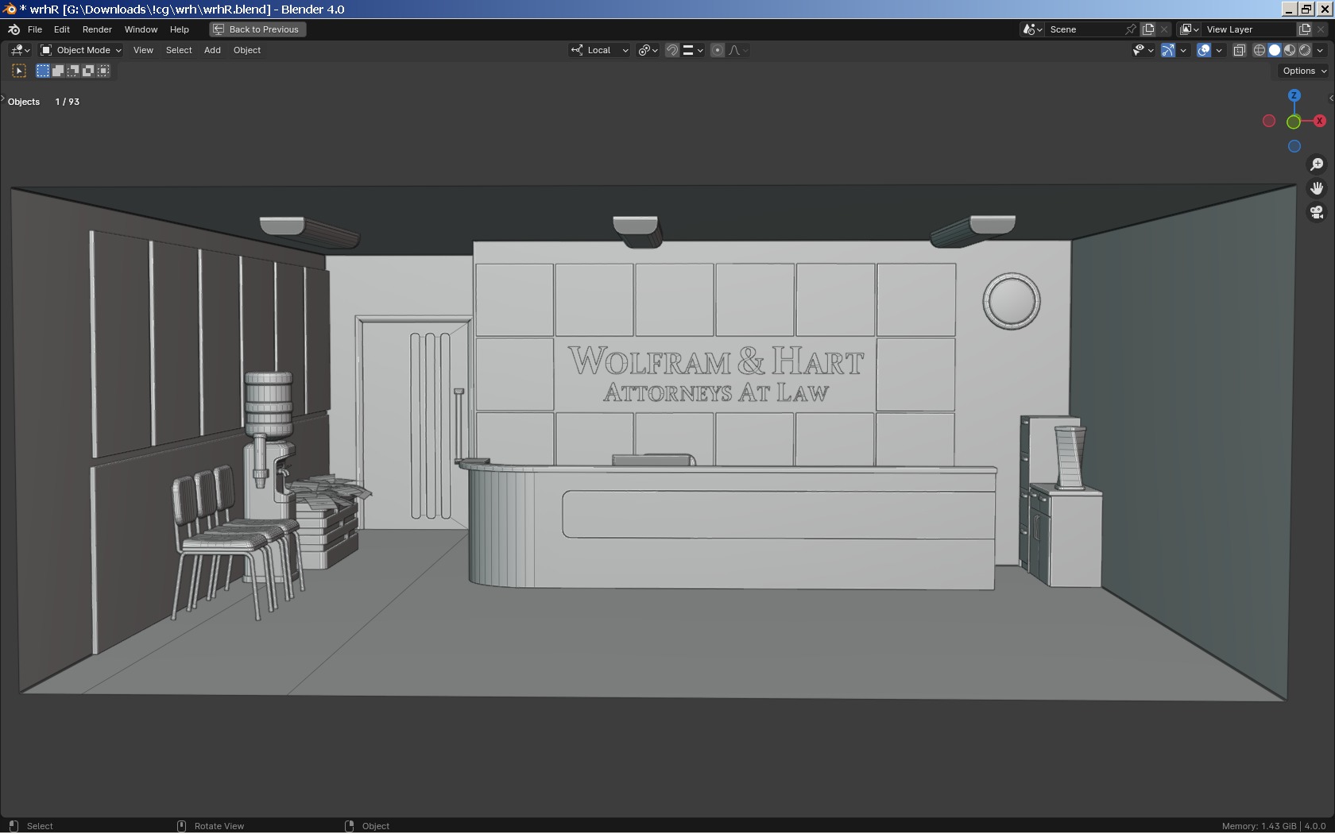This screenshot has height=834, width=1335.
Task: Open the File menu
Action: 35,29
